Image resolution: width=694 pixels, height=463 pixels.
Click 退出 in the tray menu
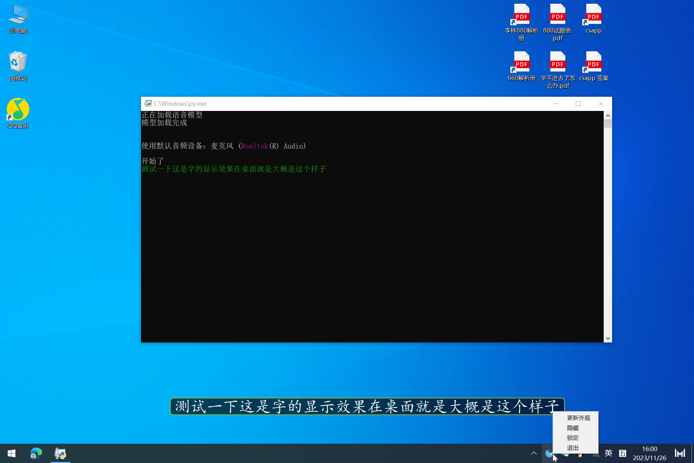pos(573,448)
